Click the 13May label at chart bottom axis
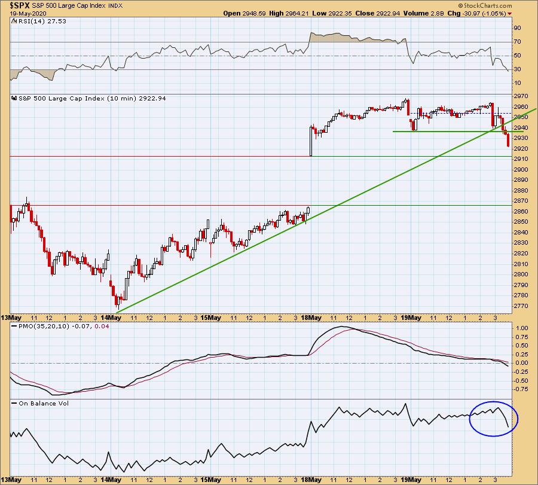 click(x=11, y=480)
